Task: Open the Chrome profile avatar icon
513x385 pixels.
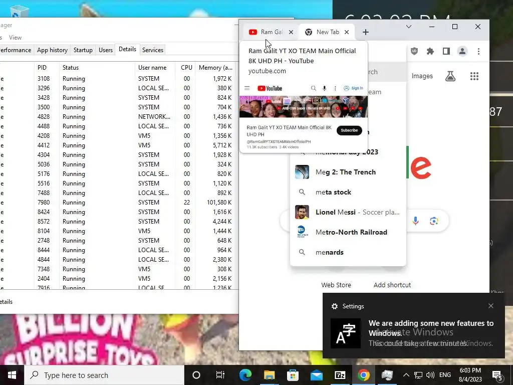Action: [462, 51]
